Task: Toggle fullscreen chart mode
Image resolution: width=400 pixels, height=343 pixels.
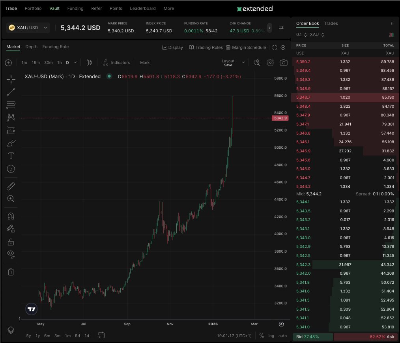Action: pos(275,47)
